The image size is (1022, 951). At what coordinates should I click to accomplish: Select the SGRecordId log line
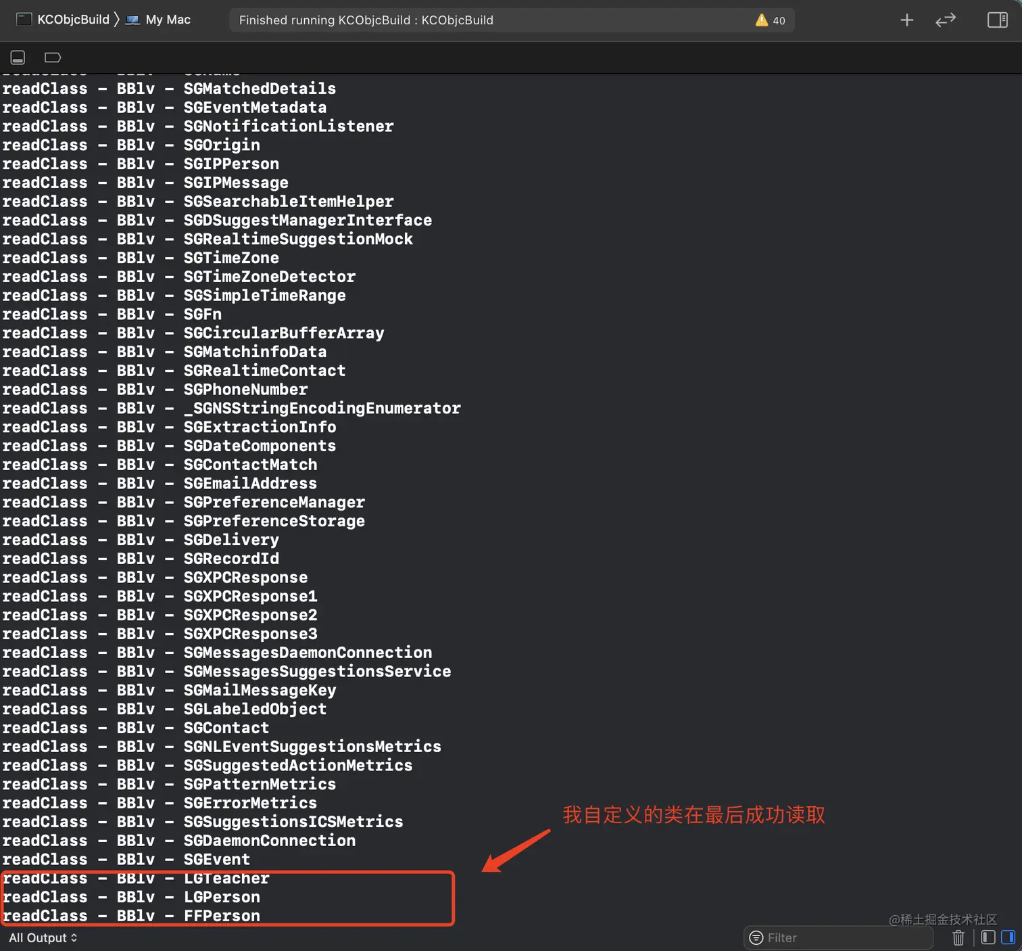[x=141, y=559]
